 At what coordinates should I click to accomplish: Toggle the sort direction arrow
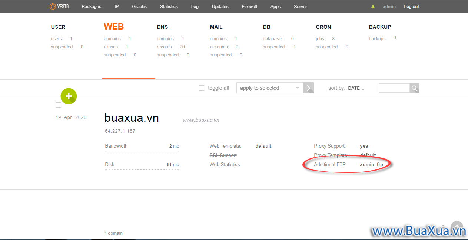pyautogui.click(x=363, y=88)
